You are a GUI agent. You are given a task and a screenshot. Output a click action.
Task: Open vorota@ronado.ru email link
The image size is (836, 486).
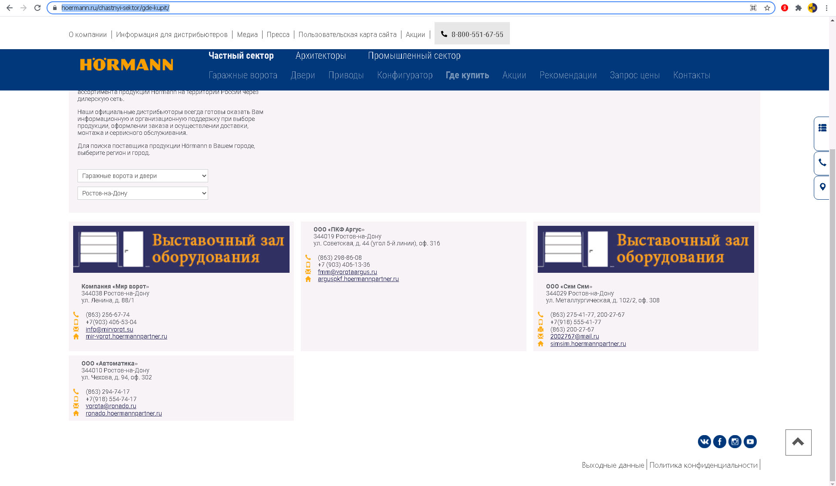[111, 406]
